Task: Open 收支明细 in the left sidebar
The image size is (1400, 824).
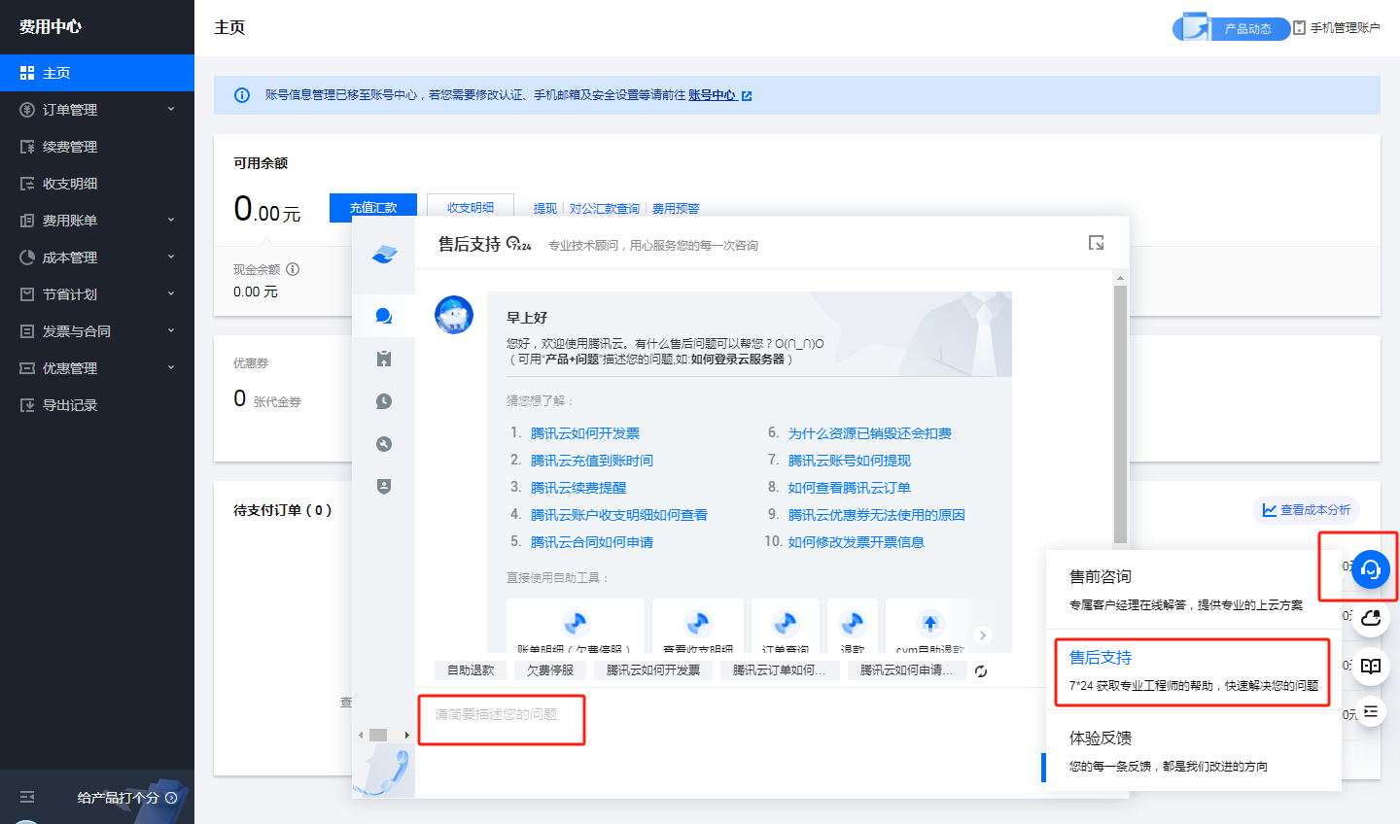Action: click(97, 184)
